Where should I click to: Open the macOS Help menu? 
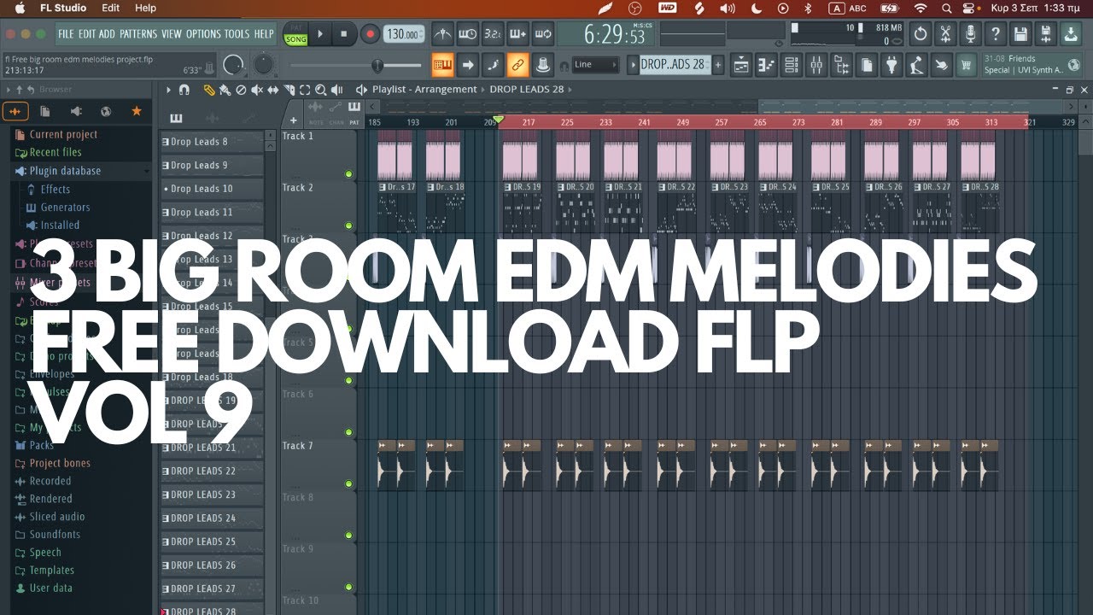click(x=146, y=8)
